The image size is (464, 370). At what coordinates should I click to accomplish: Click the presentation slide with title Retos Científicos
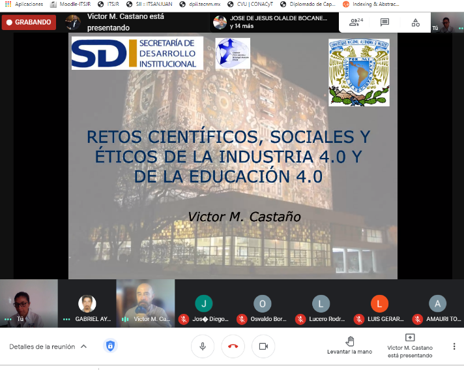tap(233, 156)
